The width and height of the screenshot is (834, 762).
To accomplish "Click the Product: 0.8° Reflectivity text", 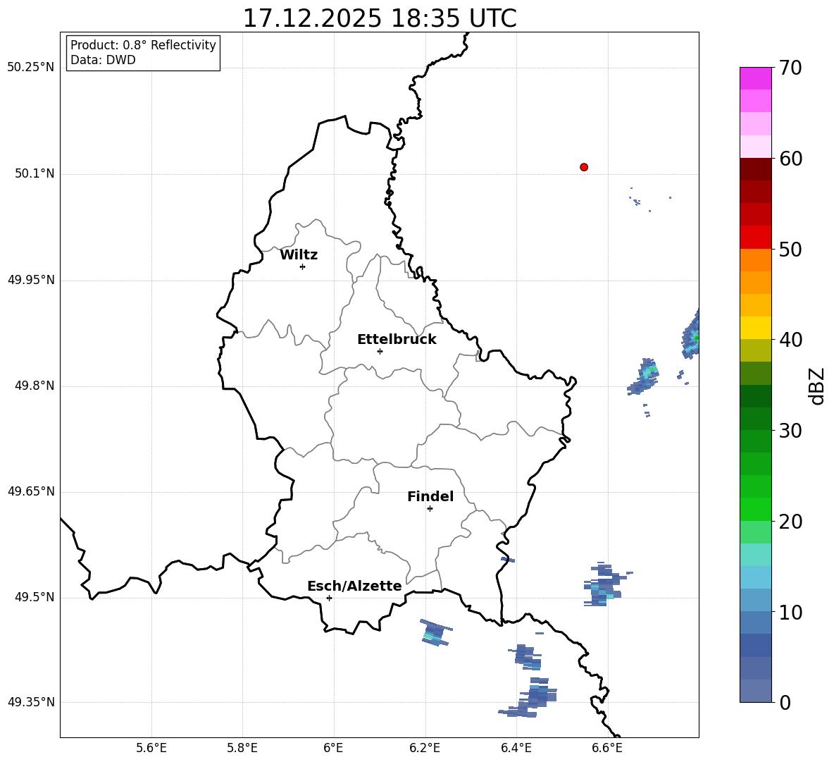I will [x=143, y=45].
